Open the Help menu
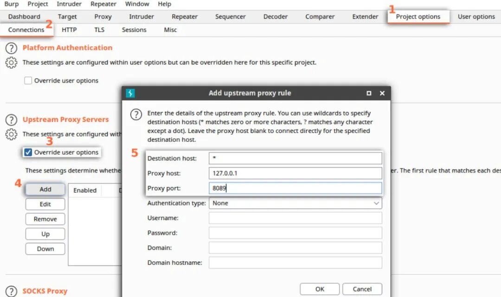 click(x=165, y=4)
